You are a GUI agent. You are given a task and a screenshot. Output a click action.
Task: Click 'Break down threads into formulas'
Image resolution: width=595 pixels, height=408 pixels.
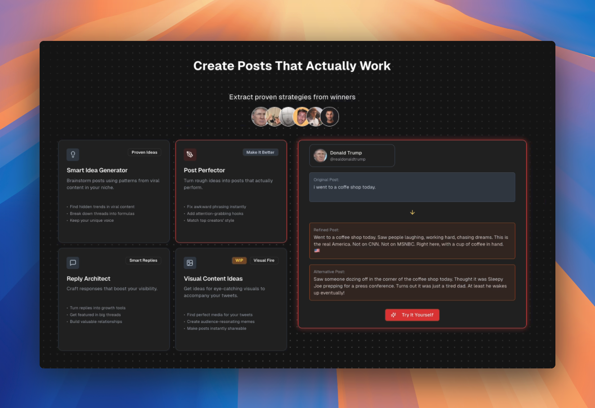tap(102, 214)
